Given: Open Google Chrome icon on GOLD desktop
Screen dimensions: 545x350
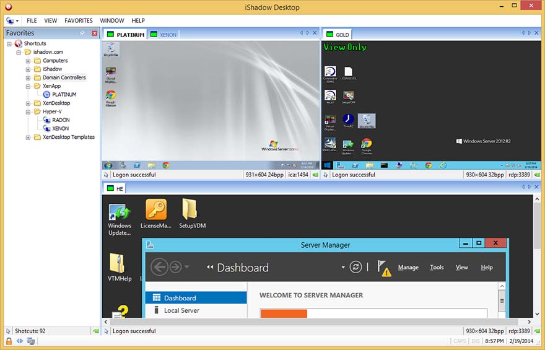Looking at the screenshot, I should coord(367,146).
